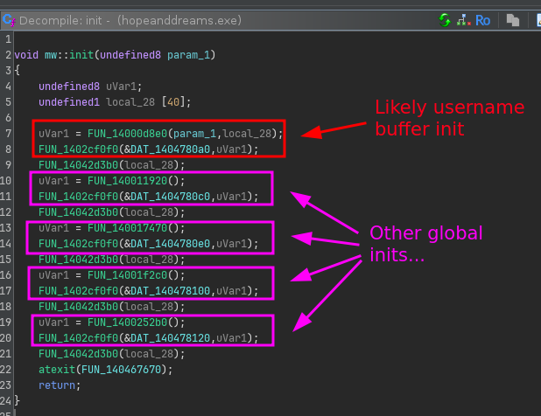541x416 pixels.
Task: Click the atexit function call
Action: (56, 370)
